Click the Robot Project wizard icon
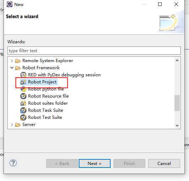 23,82
